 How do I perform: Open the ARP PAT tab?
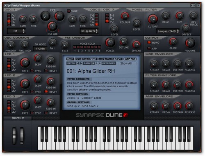pos(130,59)
